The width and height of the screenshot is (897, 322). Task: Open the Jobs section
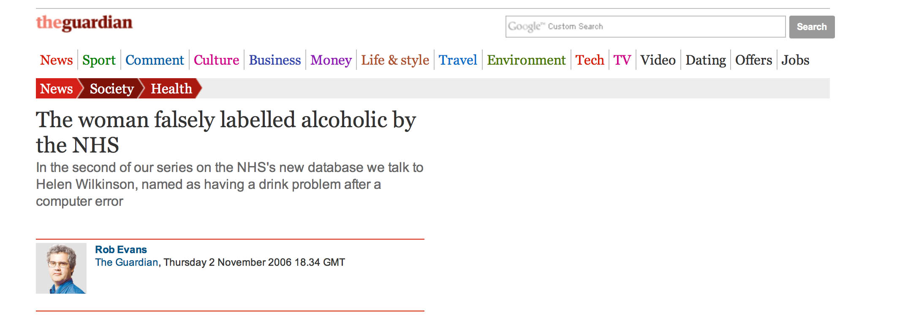pyautogui.click(x=795, y=60)
